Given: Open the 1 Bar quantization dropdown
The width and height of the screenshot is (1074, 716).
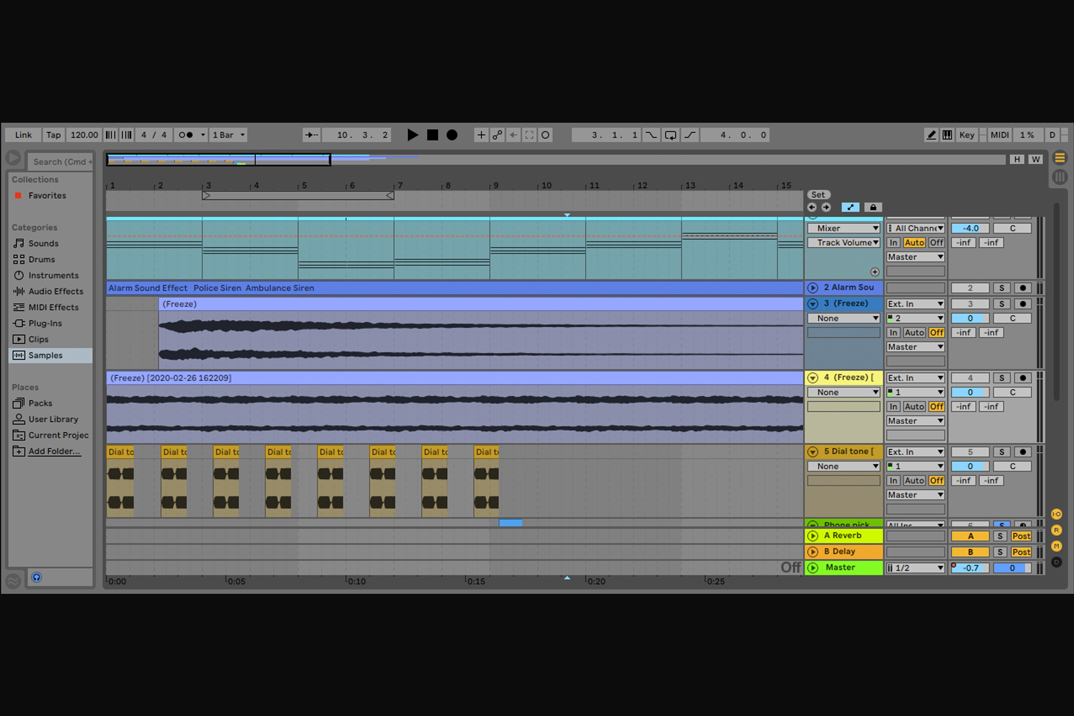Looking at the screenshot, I should pyautogui.click(x=228, y=135).
